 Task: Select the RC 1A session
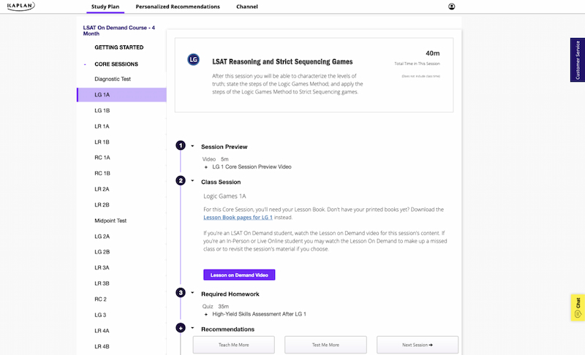pos(102,158)
